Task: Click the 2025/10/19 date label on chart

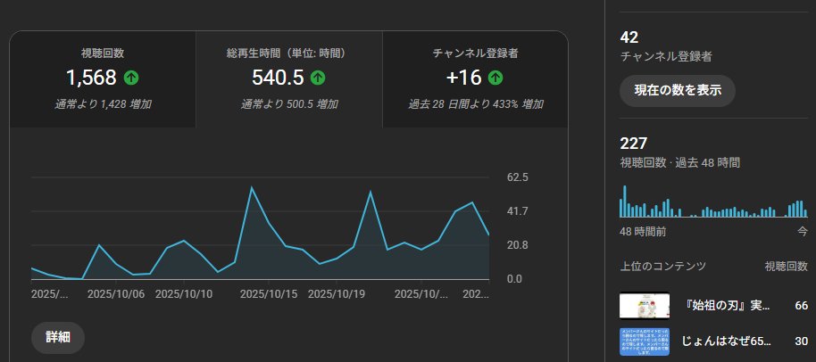Action: 337,294
